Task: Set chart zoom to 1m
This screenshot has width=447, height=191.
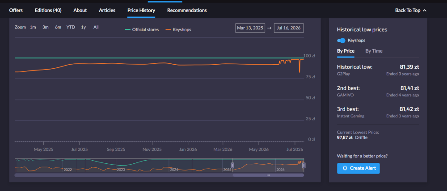Action: (33, 27)
